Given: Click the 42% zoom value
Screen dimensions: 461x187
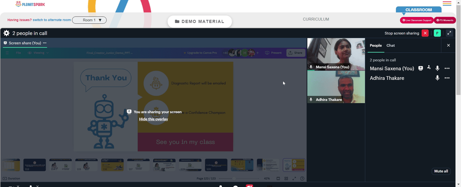Looking at the screenshot, I should click(267, 179).
